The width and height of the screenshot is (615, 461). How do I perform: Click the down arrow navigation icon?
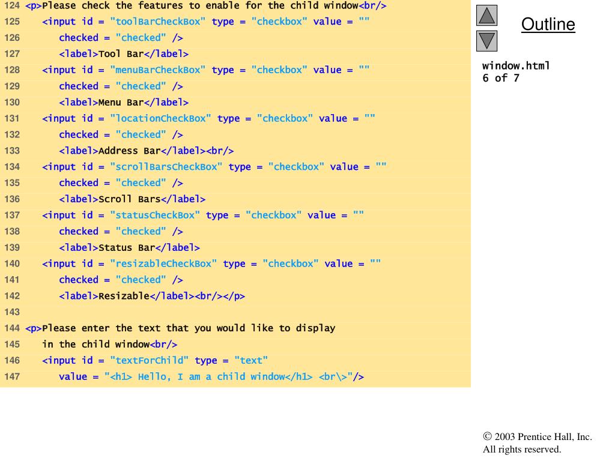point(486,41)
